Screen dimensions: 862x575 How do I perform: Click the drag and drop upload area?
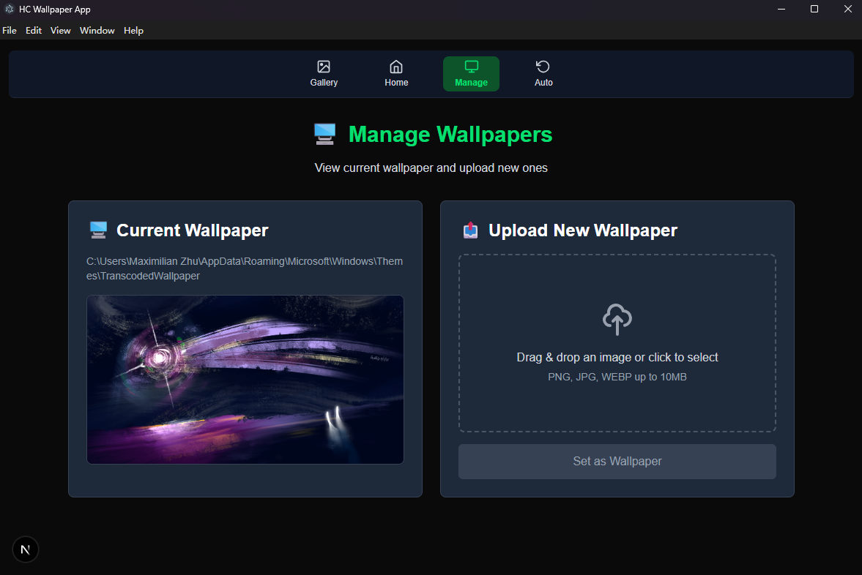617,344
